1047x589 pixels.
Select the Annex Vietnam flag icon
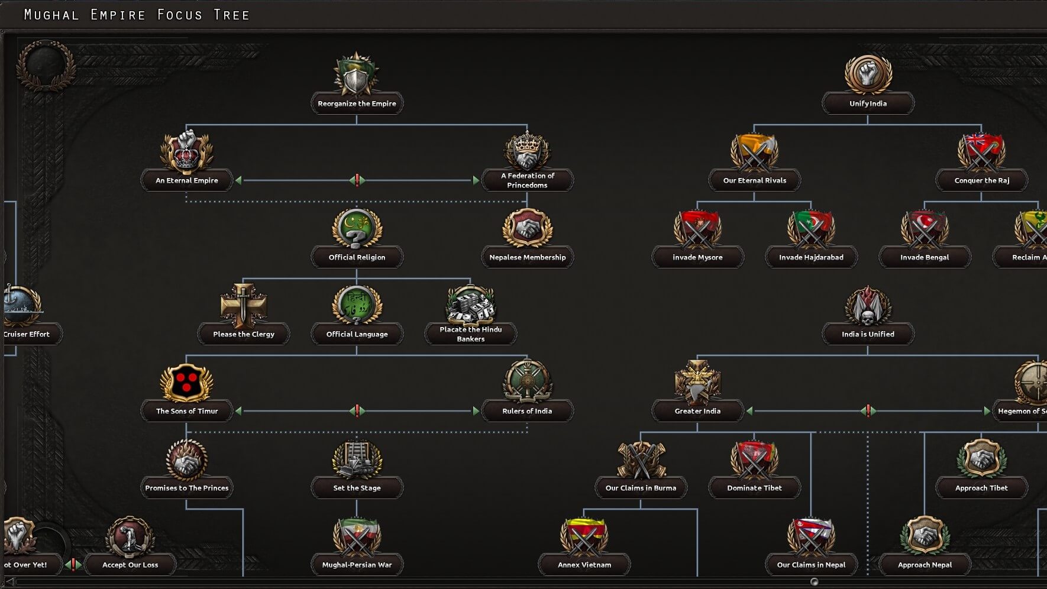[584, 536]
